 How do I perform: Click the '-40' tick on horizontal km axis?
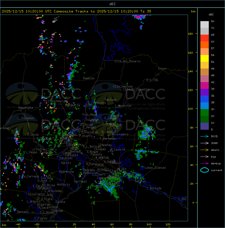coord(18,224)
